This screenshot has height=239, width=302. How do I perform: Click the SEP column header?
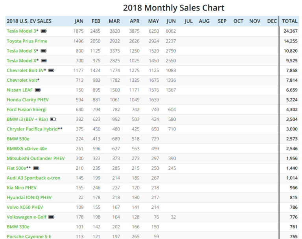coord(222,21)
